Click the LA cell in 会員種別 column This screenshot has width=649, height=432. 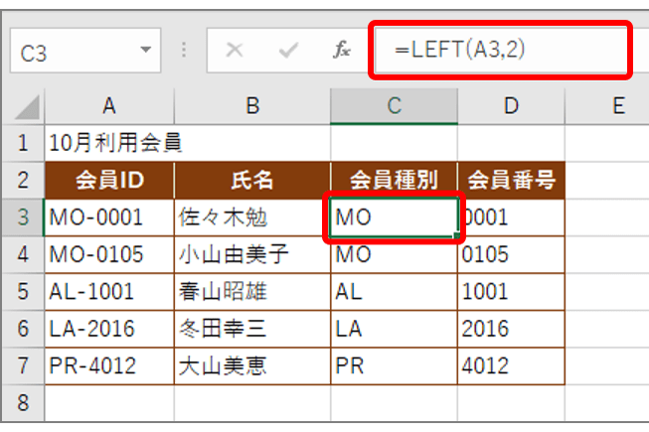(x=394, y=329)
